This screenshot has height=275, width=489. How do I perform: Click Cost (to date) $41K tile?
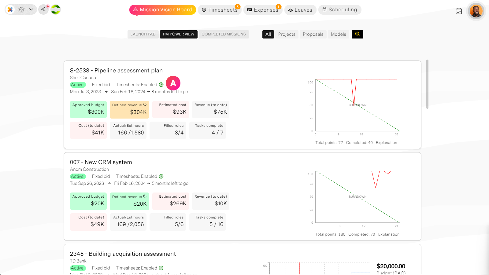coord(88,130)
